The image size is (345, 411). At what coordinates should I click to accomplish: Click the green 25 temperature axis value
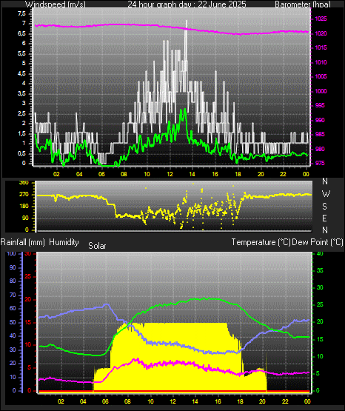click(x=320, y=305)
